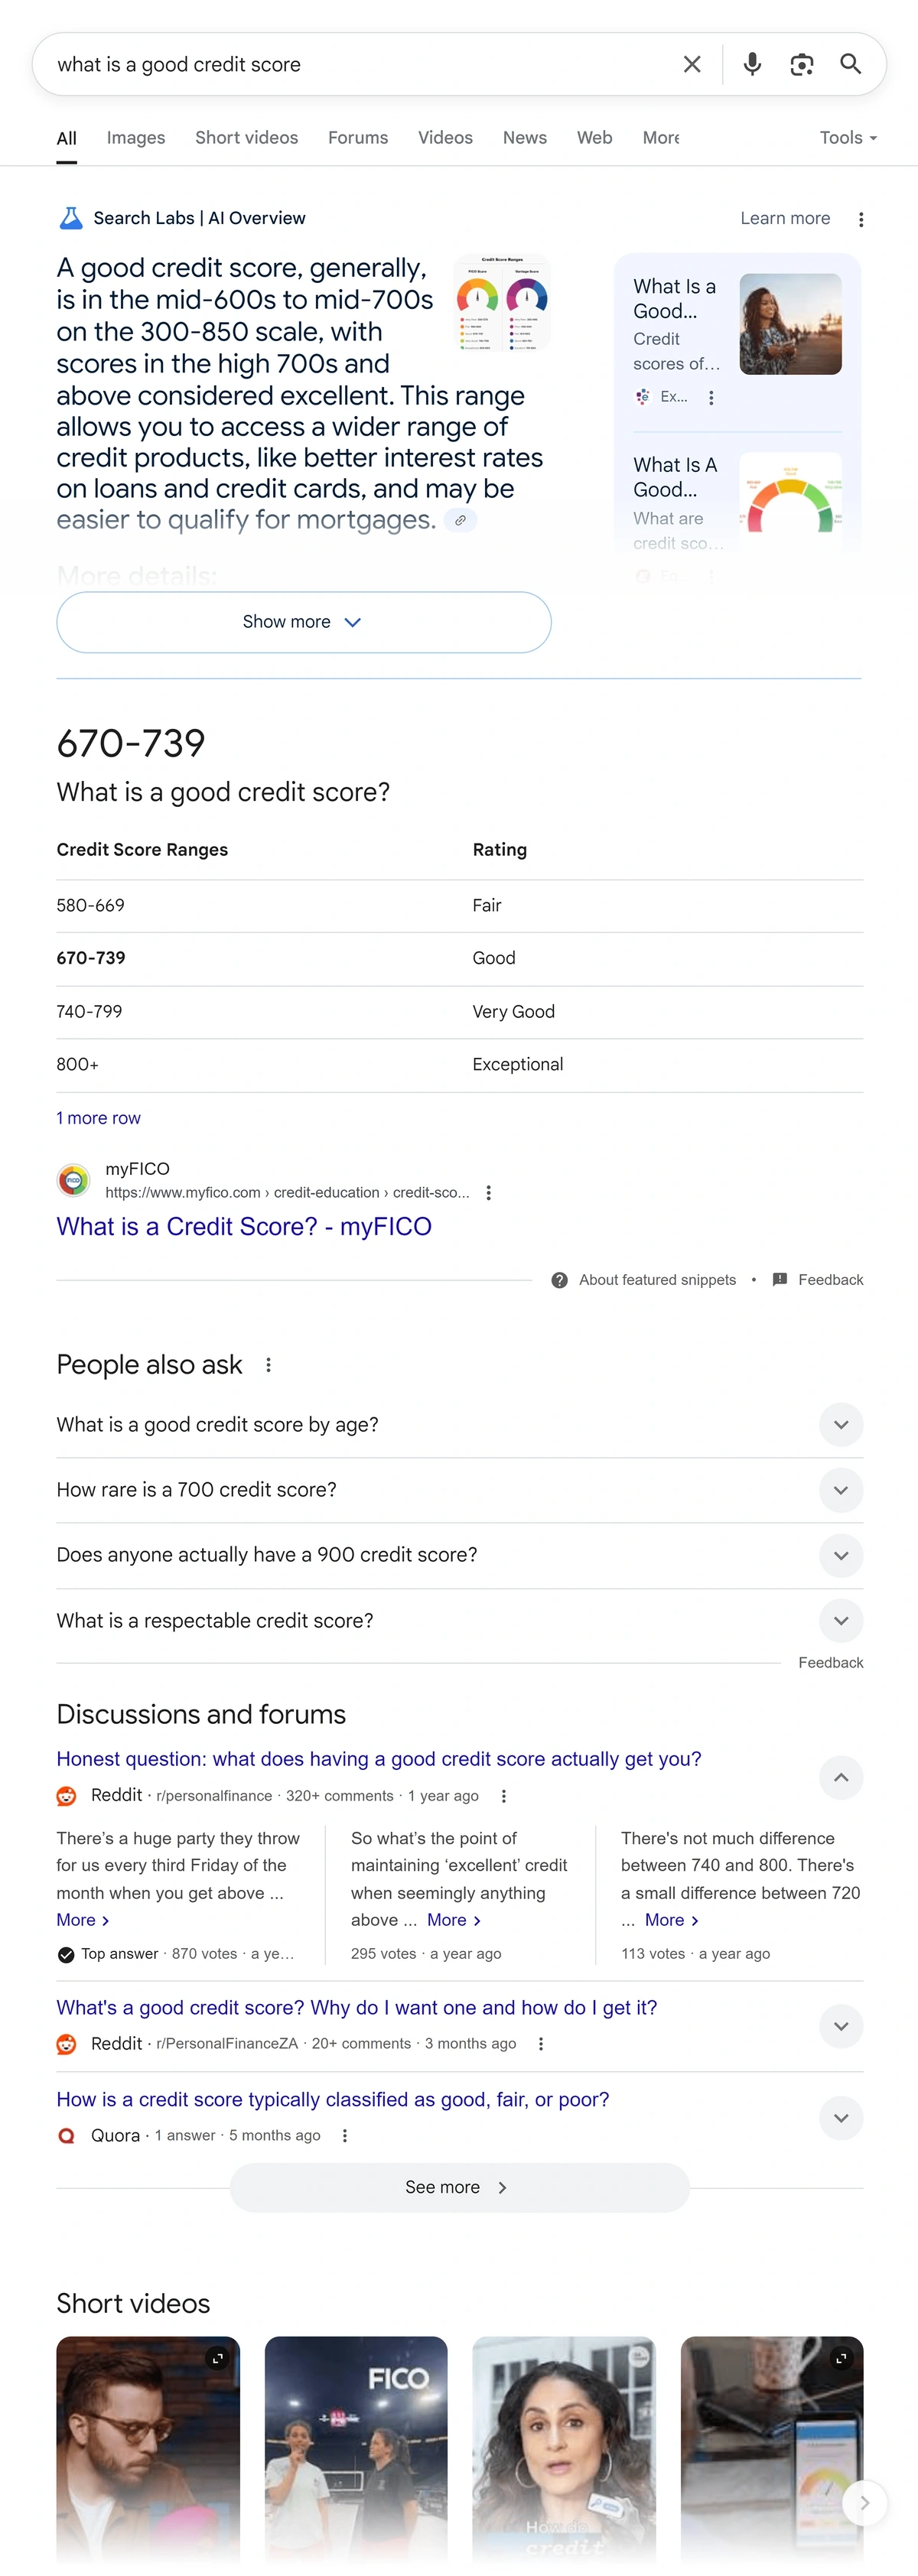Switch to Images tab

(x=136, y=138)
